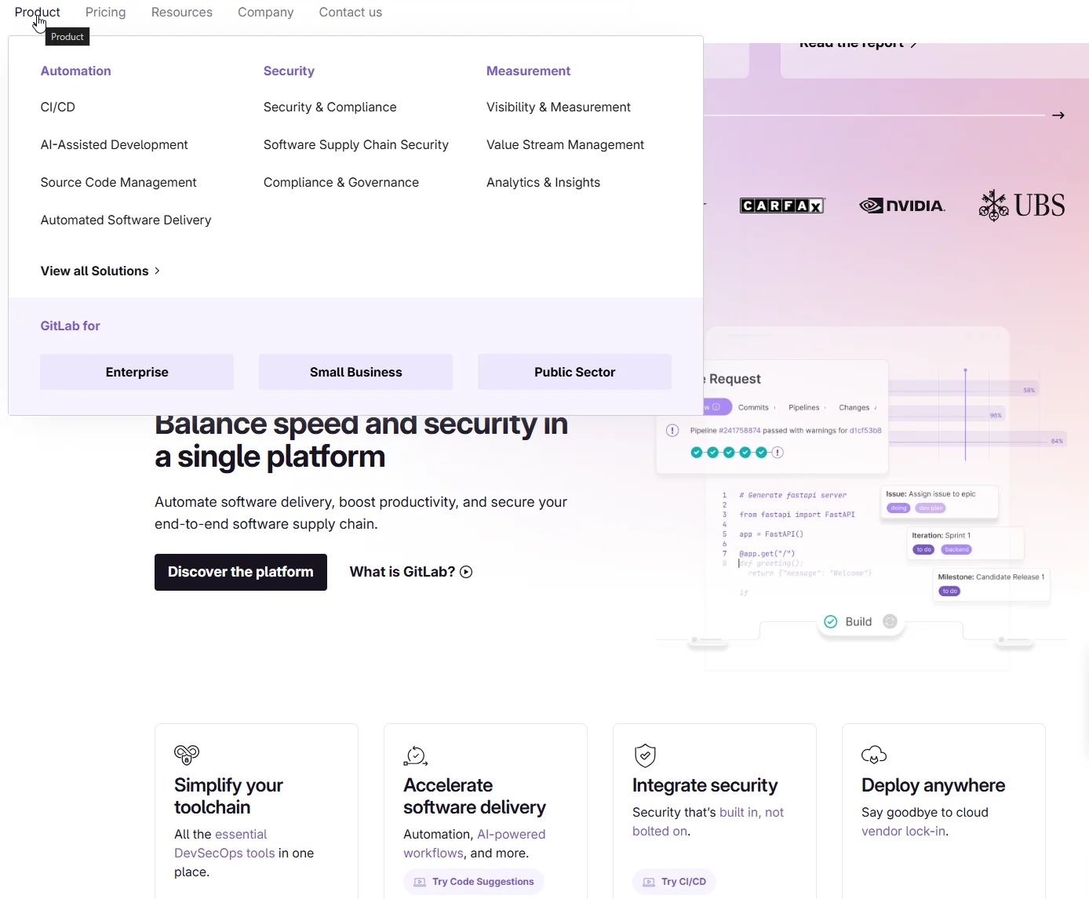Choose GitLab for Small Business button

click(x=355, y=372)
